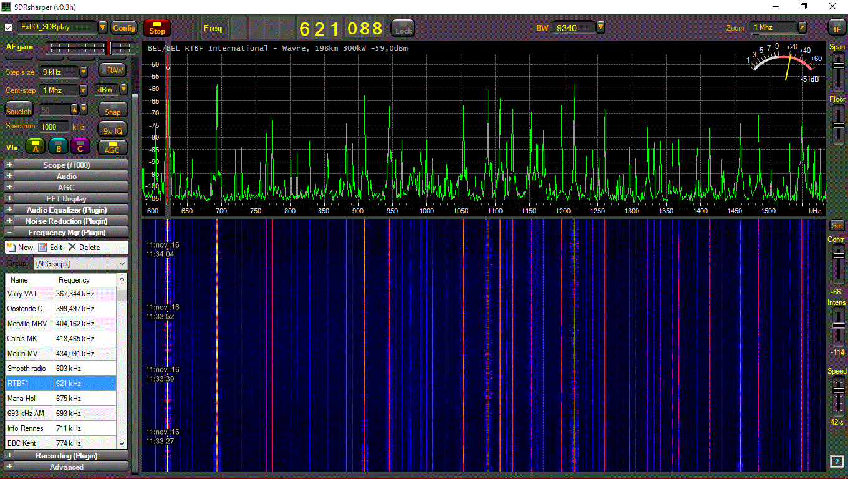The height and width of the screenshot is (479, 848).
Task: Click the AF gain slider
Action: (90, 47)
